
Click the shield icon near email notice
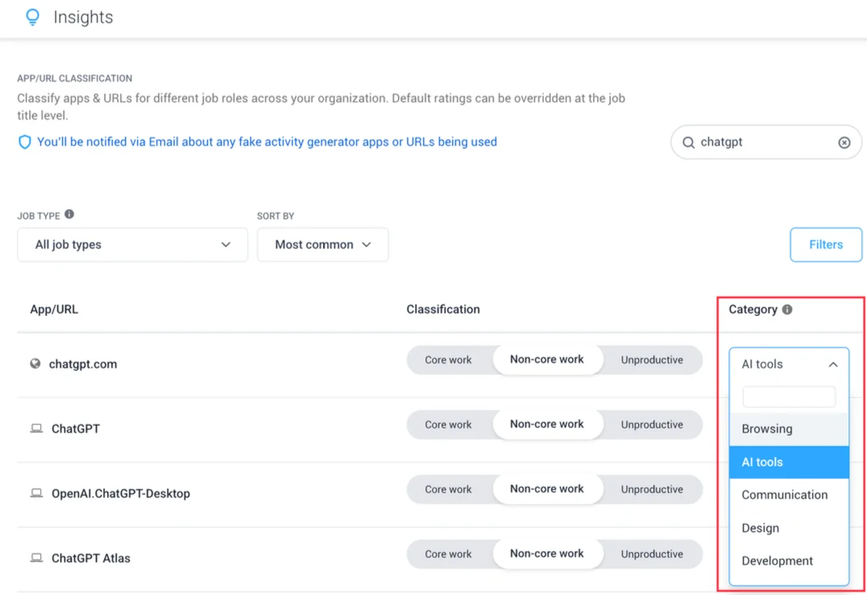pyautogui.click(x=25, y=143)
